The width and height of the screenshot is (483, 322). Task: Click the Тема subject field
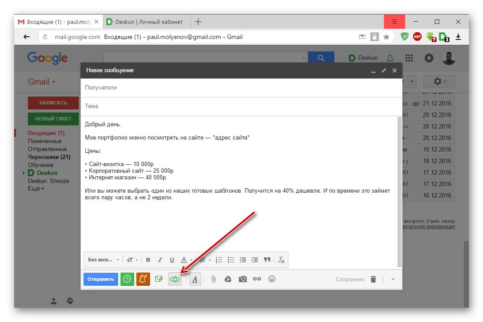click(x=241, y=106)
